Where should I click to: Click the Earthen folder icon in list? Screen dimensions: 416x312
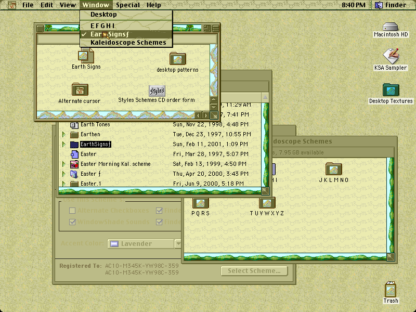pyautogui.click(x=74, y=135)
